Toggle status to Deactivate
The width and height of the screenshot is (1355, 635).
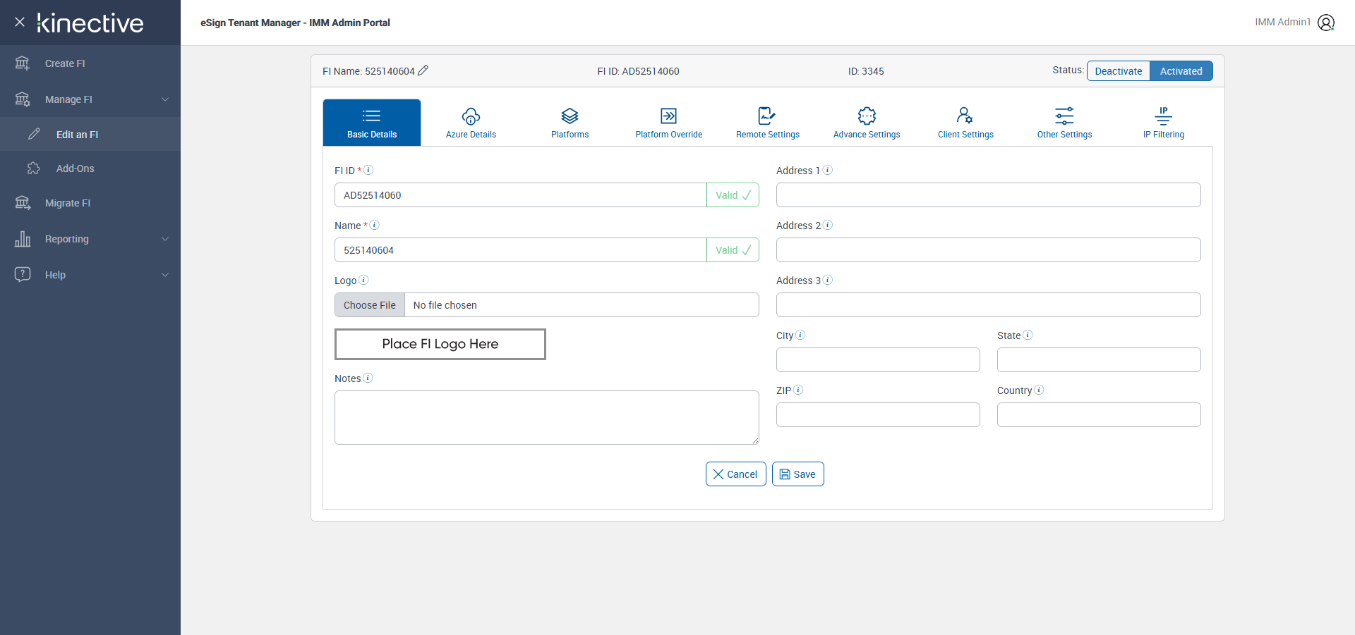pyautogui.click(x=1118, y=71)
